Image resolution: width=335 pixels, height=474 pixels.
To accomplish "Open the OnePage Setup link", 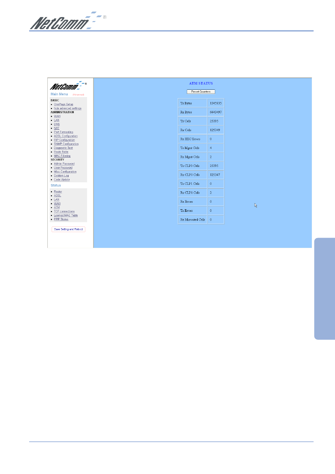I will coord(64,104).
